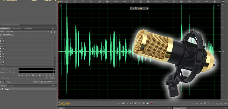Click Zoom In at In Point icon
The image size is (228, 109).
click(x=217, y=104)
